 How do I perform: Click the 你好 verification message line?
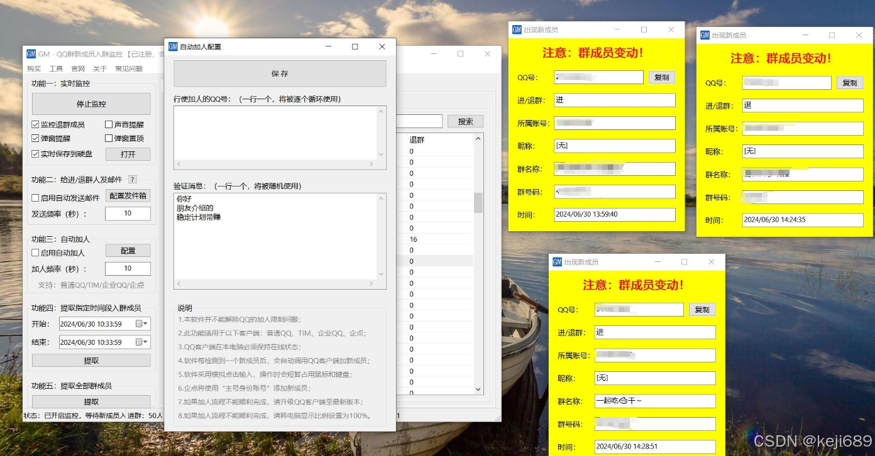point(184,199)
